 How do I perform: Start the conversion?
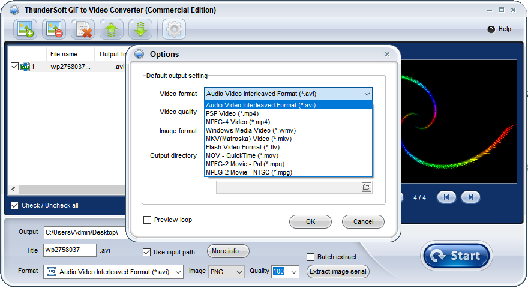[457, 256]
